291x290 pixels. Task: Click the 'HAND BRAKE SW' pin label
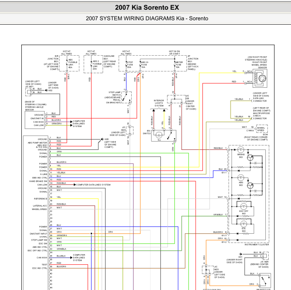tap(38, 181)
